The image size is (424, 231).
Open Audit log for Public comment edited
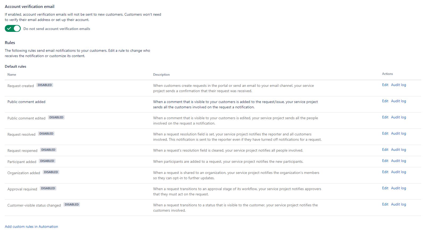[398, 117]
